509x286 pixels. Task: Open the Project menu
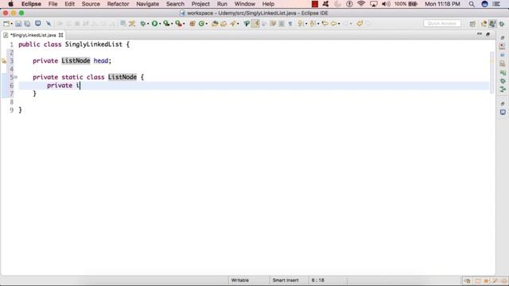pos(200,4)
